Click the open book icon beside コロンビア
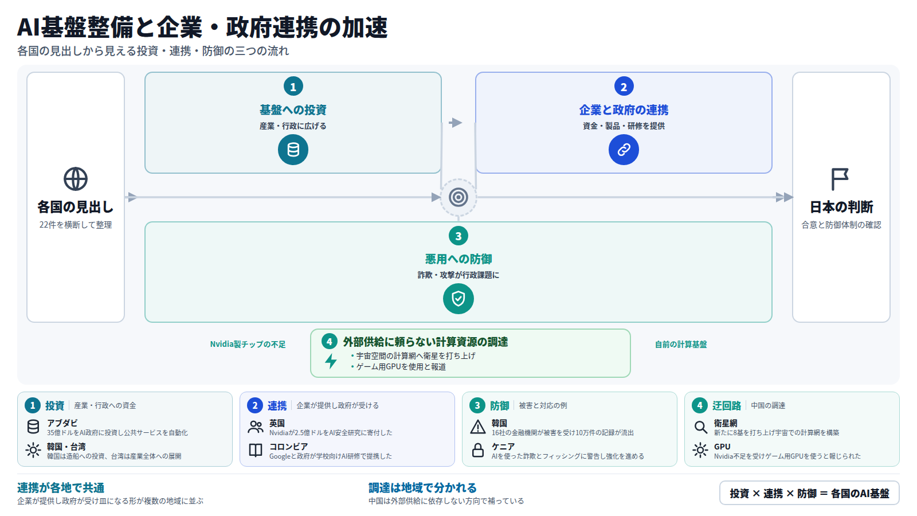The width and height of the screenshot is (917, 516). coord(256,450)
